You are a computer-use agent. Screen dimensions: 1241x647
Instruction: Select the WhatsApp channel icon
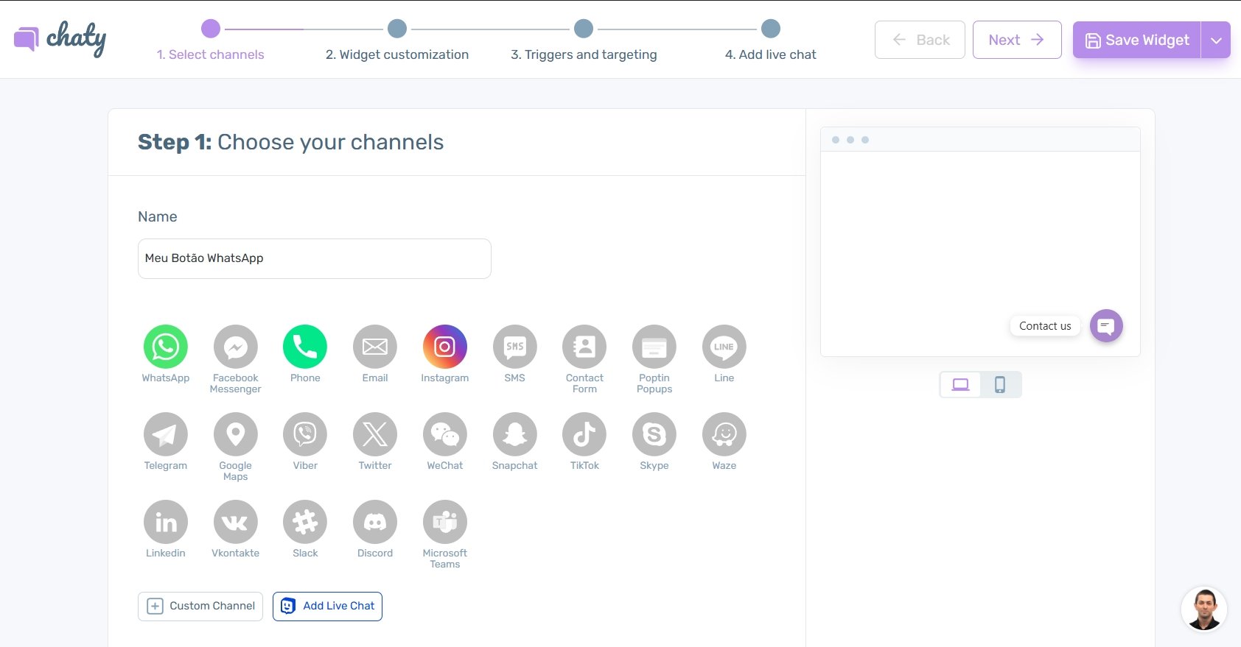point(165,347)
